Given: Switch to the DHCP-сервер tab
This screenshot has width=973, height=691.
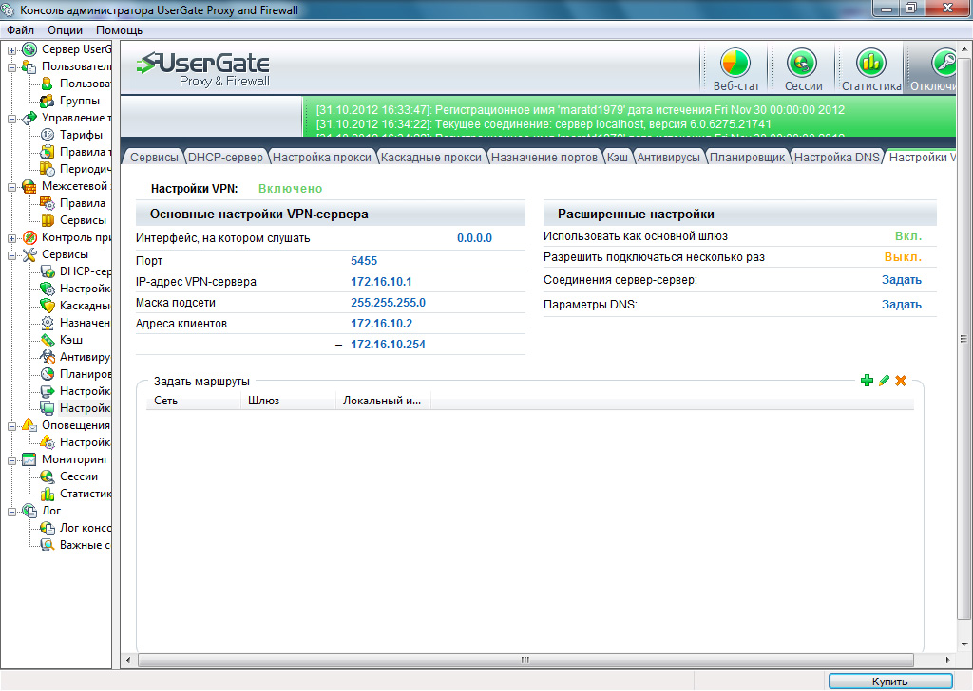Looking at the screenshot, I should pyautogui.click(x=225, y=158).
